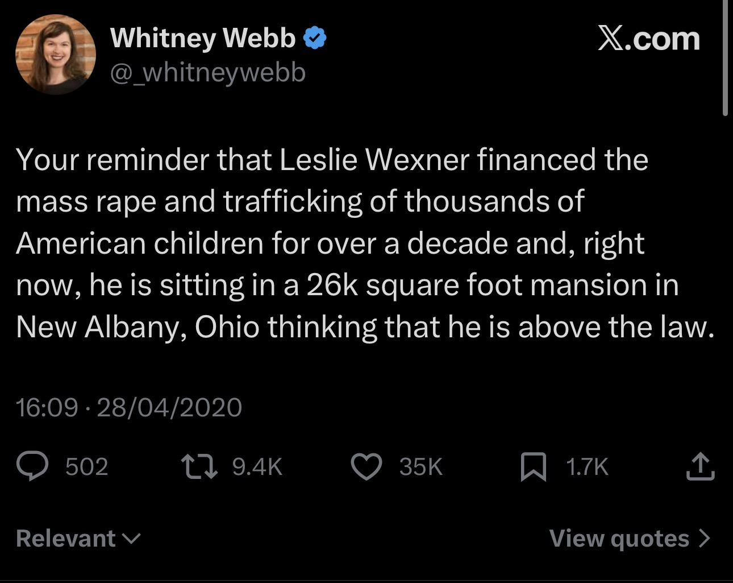Click the blue verified badge
The width and height of the screenshot is (733, 583).
[314, 38]
